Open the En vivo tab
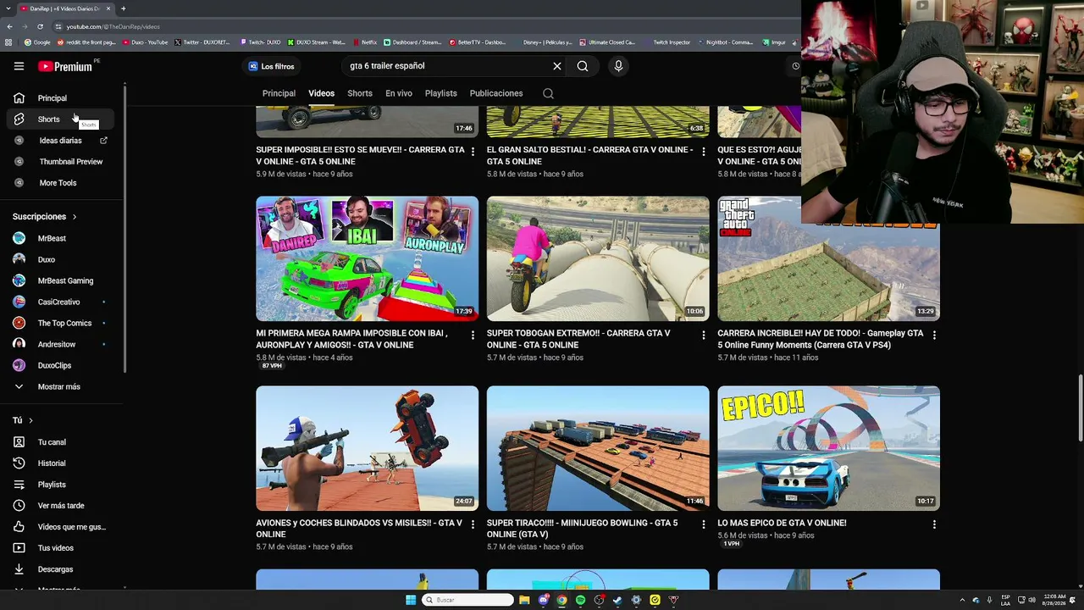Image resolution: width=1084 pixels, height=610 pixels. click(399, 93)
